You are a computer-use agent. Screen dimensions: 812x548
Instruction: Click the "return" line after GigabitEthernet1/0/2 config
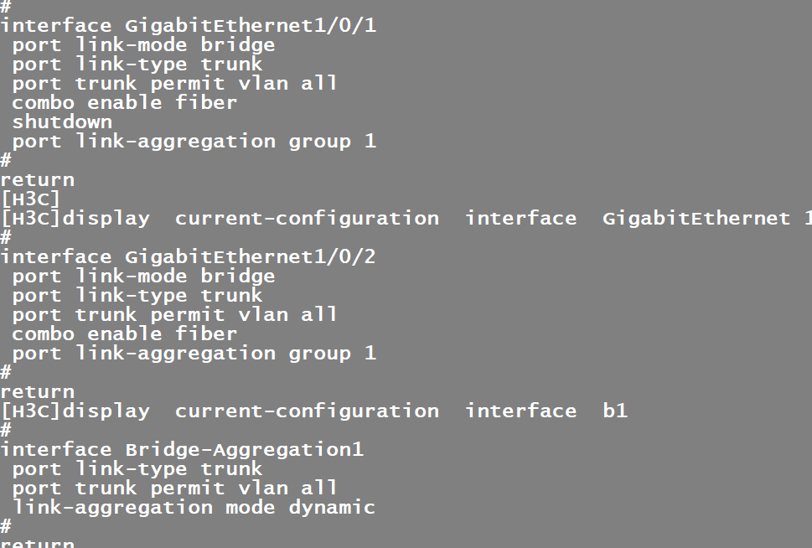coord(37,392)
